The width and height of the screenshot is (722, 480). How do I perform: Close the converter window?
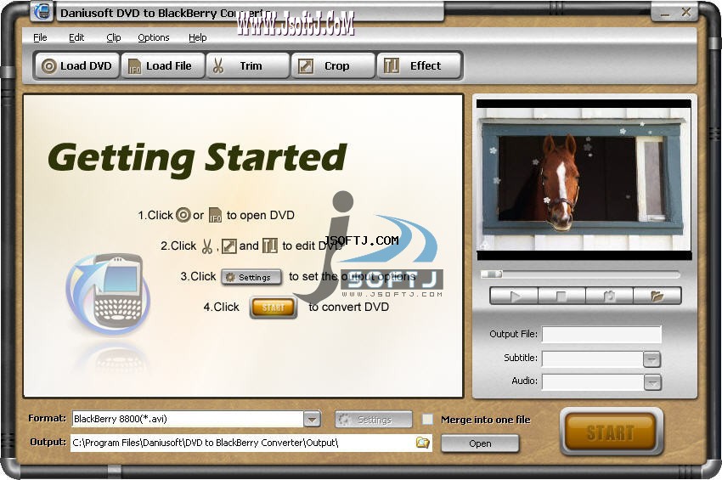[x=685, y=13]
